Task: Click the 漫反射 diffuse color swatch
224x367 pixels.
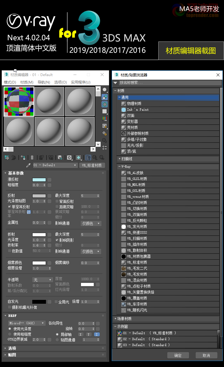Action: (39, 180)
